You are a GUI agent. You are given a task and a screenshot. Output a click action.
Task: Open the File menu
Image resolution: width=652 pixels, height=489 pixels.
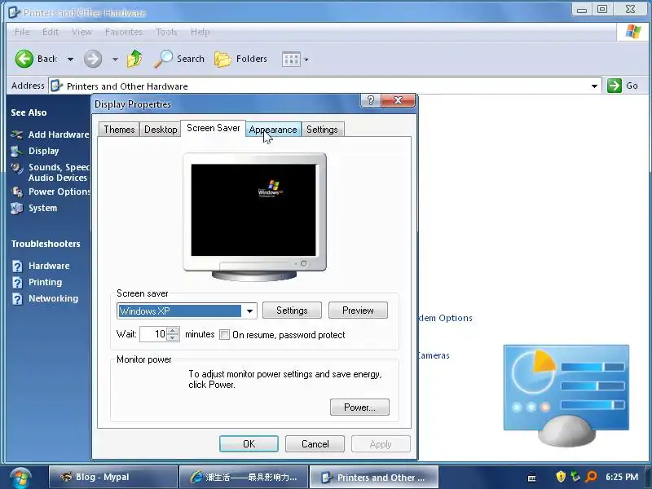(22, 32)
